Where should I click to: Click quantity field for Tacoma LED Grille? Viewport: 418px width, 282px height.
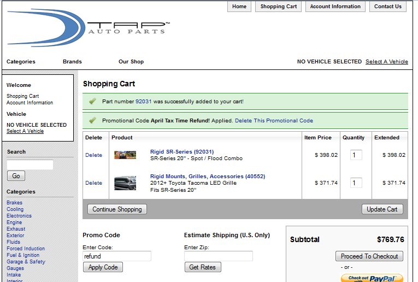pyautogui.click(x=356, y=183)
